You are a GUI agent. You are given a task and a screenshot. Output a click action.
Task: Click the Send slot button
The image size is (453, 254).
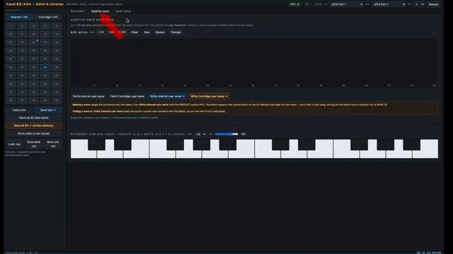click(48, 110)
